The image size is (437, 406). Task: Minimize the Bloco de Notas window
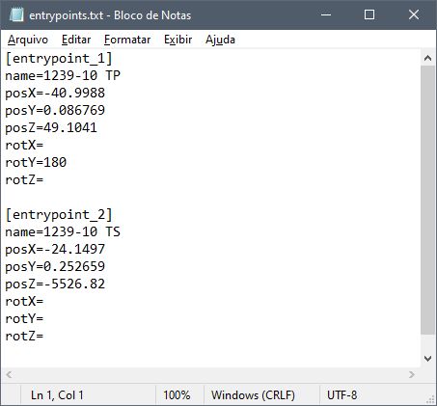coord(326,14)
